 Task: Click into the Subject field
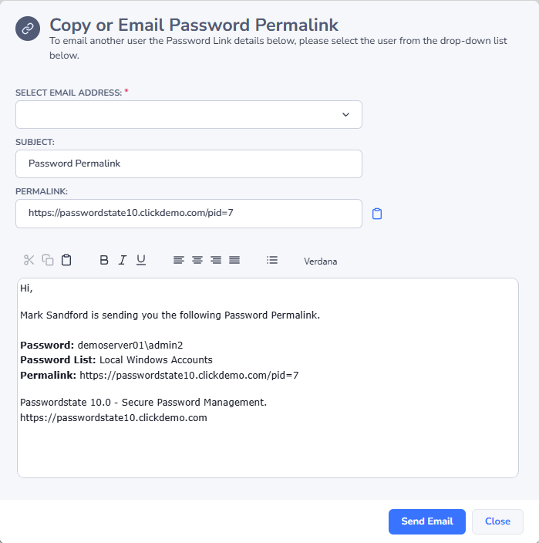(x=189, y=164)
